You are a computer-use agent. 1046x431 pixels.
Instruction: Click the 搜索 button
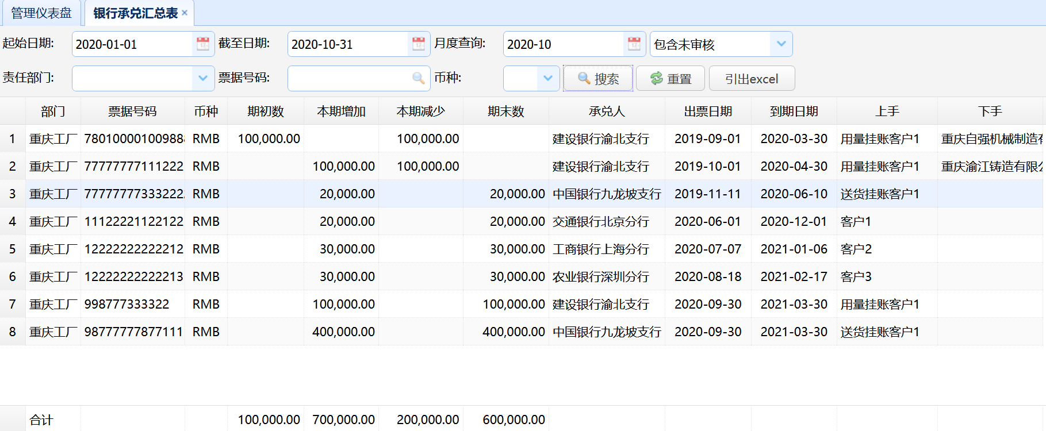click(598, 78)
